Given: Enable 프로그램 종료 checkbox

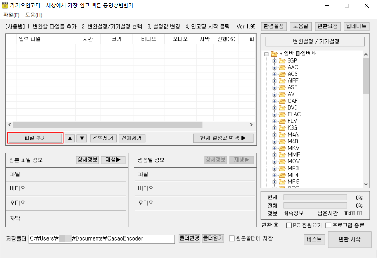Looking at the screenshot, I should coord(328,225).
